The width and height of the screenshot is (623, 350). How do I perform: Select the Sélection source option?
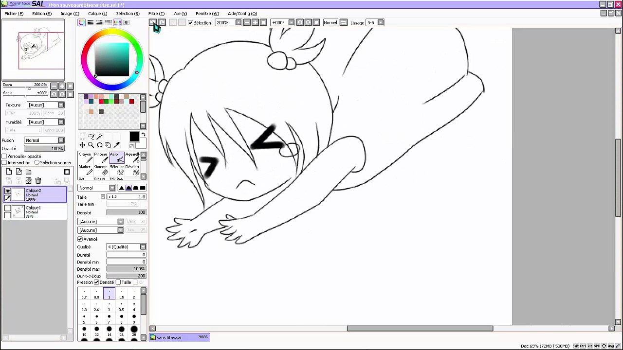(x=37, y=163)
